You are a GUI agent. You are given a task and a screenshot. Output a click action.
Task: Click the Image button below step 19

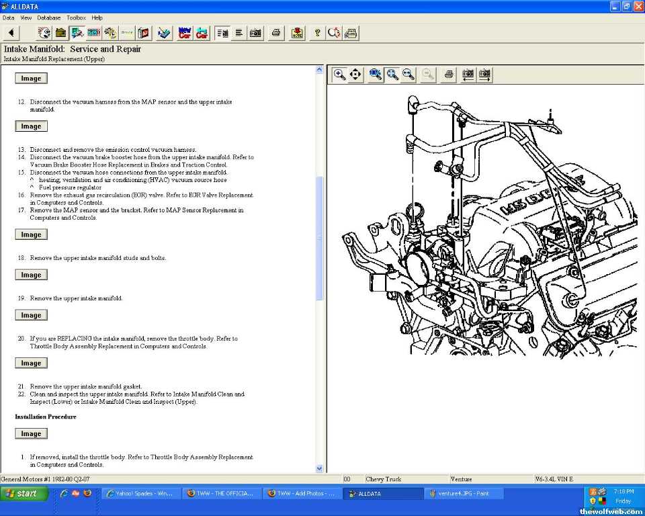[31, 315]
